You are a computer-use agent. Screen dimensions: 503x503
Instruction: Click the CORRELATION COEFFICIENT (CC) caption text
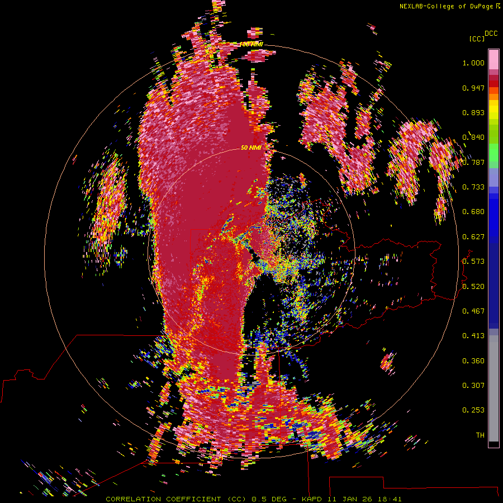click(x=176, y=499)
